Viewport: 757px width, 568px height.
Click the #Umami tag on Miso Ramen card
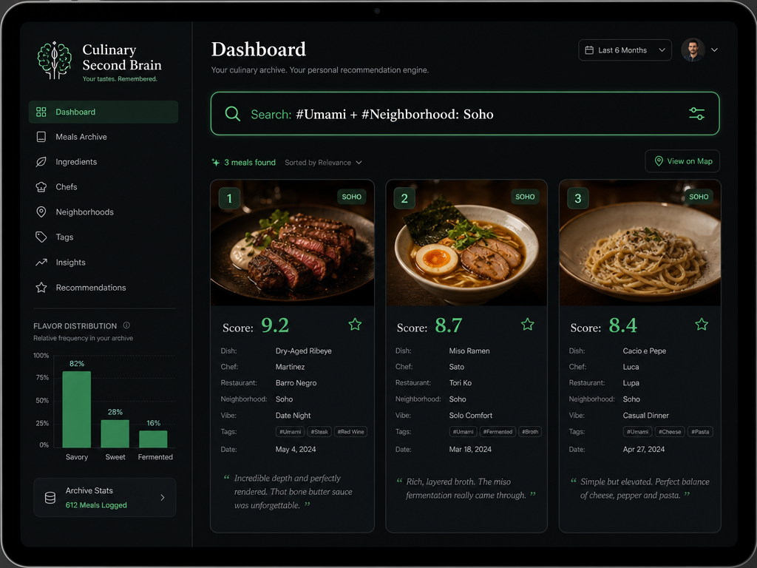pos(463,432)
